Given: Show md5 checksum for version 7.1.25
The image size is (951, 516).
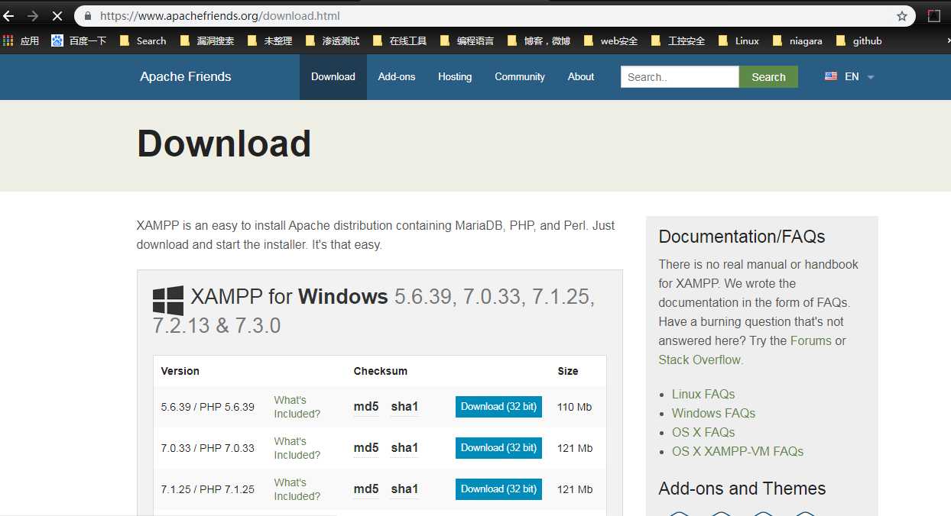Looking at the screenshot, I should [366, 489].
